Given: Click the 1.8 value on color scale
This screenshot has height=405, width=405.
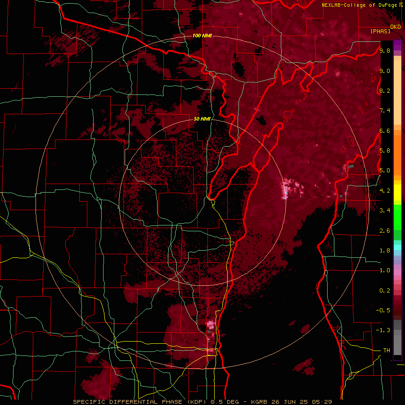Looking at the screenshot, I should click(385, 251).
